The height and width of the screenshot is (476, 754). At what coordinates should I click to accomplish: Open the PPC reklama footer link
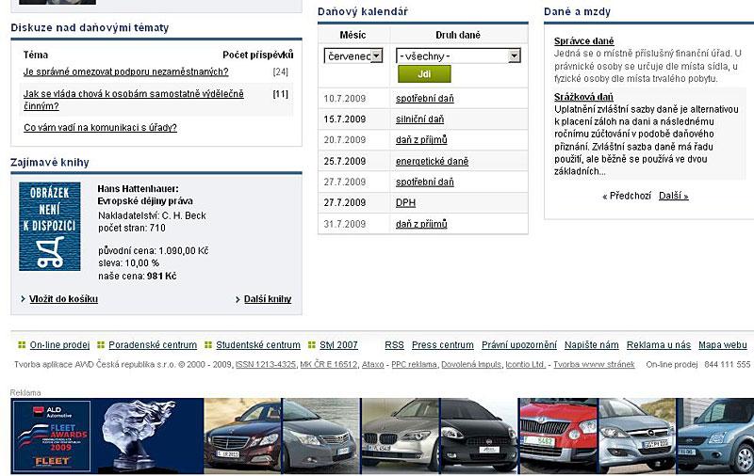[x=414, y=365]
